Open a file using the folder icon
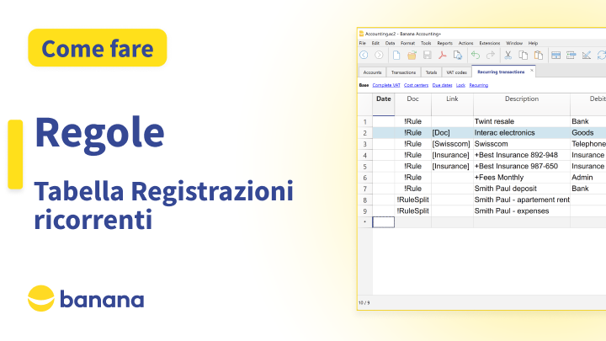 click(412, 56)
